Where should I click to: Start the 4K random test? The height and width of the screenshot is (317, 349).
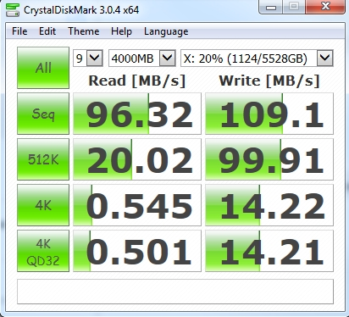[43, 205]
